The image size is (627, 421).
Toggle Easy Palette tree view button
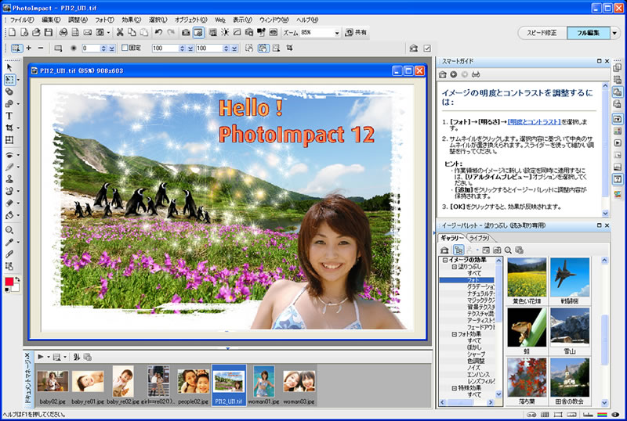click(x=458, y=250)
